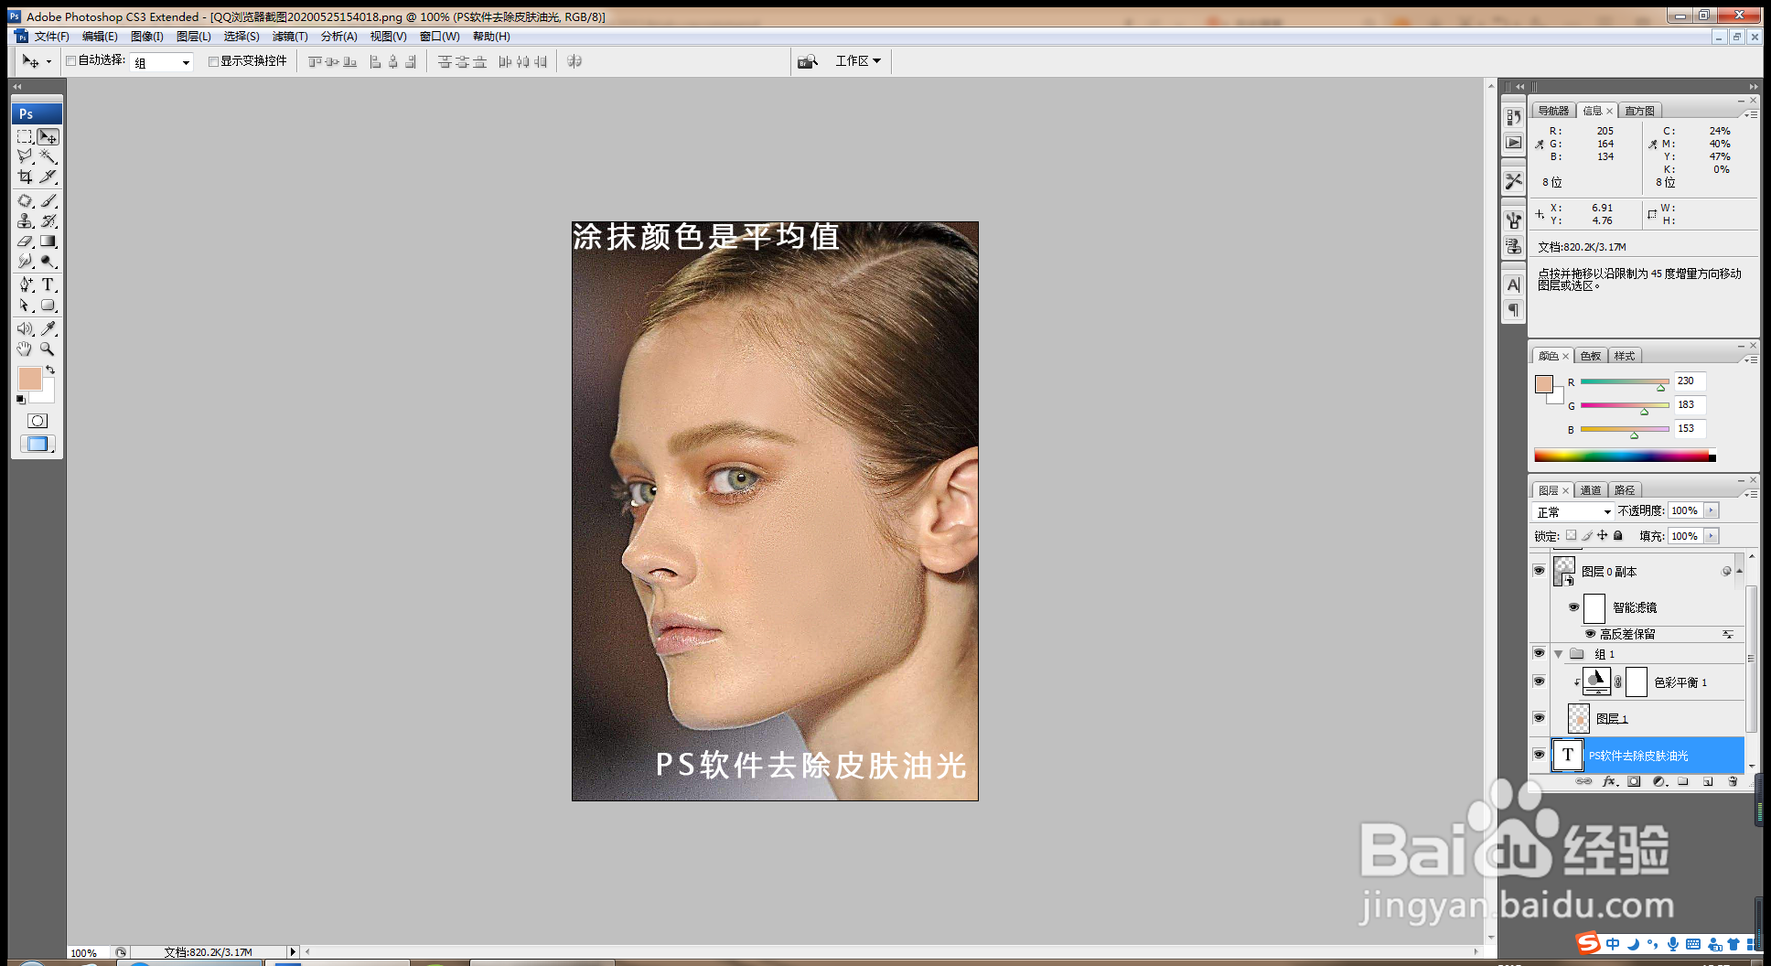Hide the 图层 1 layer

tap(1539, 718)
